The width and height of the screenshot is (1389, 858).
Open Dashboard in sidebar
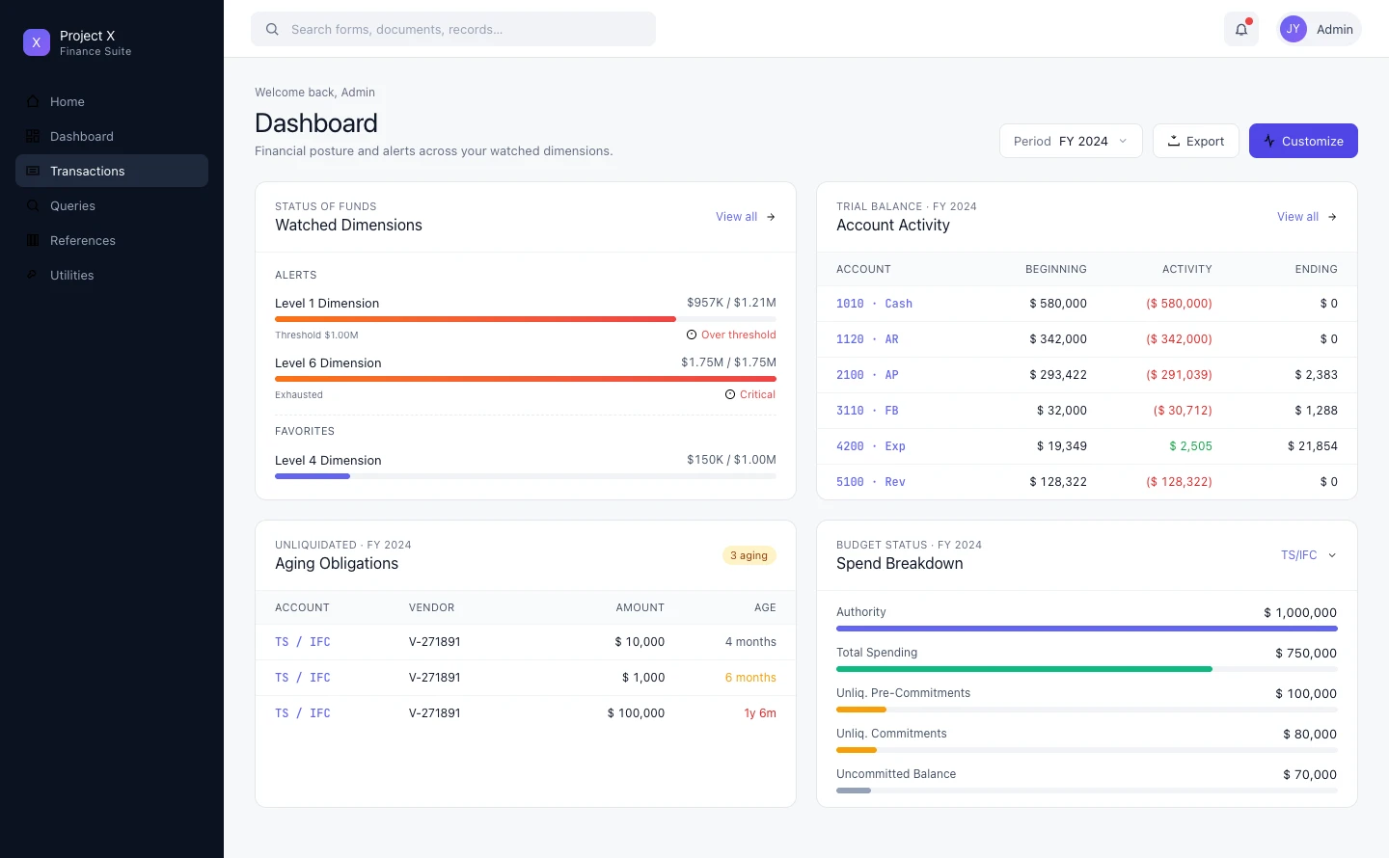(112, 136)
